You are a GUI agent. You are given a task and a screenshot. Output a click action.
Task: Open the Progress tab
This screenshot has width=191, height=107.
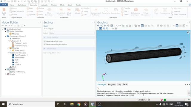(x=112, y=84)
